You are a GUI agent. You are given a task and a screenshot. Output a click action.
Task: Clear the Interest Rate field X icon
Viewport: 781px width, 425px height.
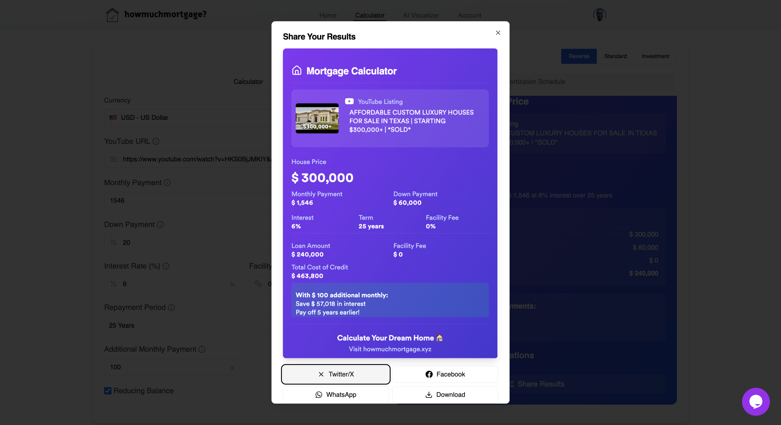click(232, 284)
